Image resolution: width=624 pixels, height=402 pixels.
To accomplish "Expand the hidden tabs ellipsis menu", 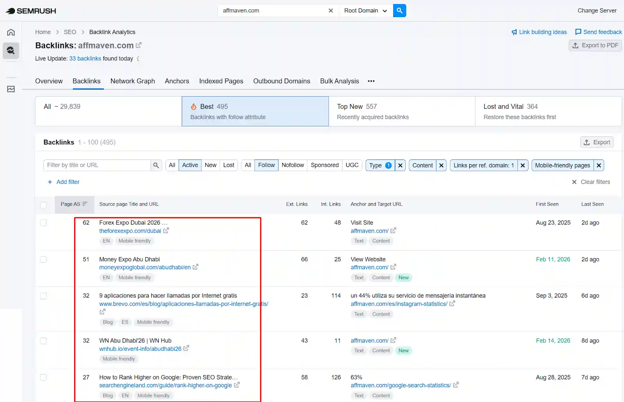I will coord(371,81).
